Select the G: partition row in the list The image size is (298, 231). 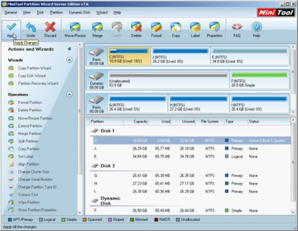click(191, 175)
